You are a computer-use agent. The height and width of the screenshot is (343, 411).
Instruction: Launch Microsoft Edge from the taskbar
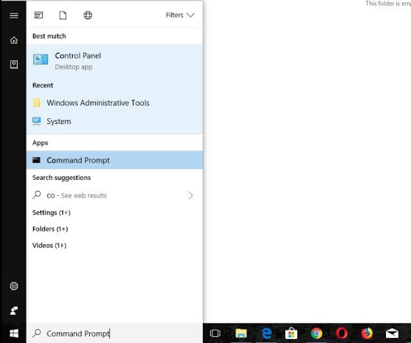click(x=267, y=333)
